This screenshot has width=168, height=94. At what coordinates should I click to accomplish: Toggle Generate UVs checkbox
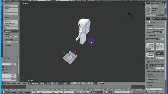tap(3, 67)
